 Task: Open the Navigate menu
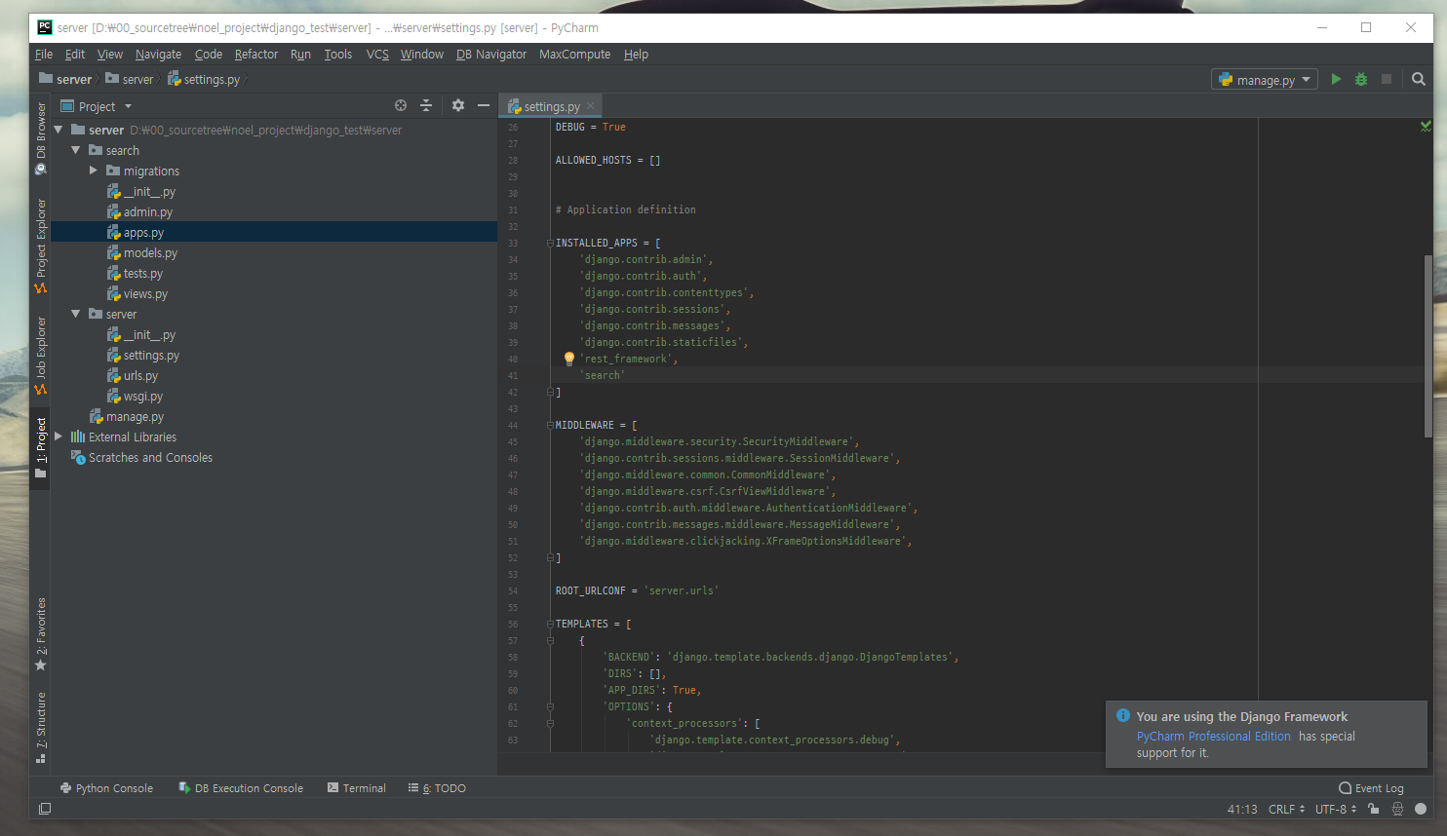pyautogui.click(x=158, y=55)
